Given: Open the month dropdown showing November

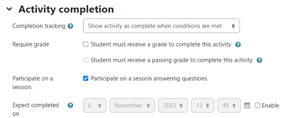Looking at the screenshot, I should coord(132,105).
